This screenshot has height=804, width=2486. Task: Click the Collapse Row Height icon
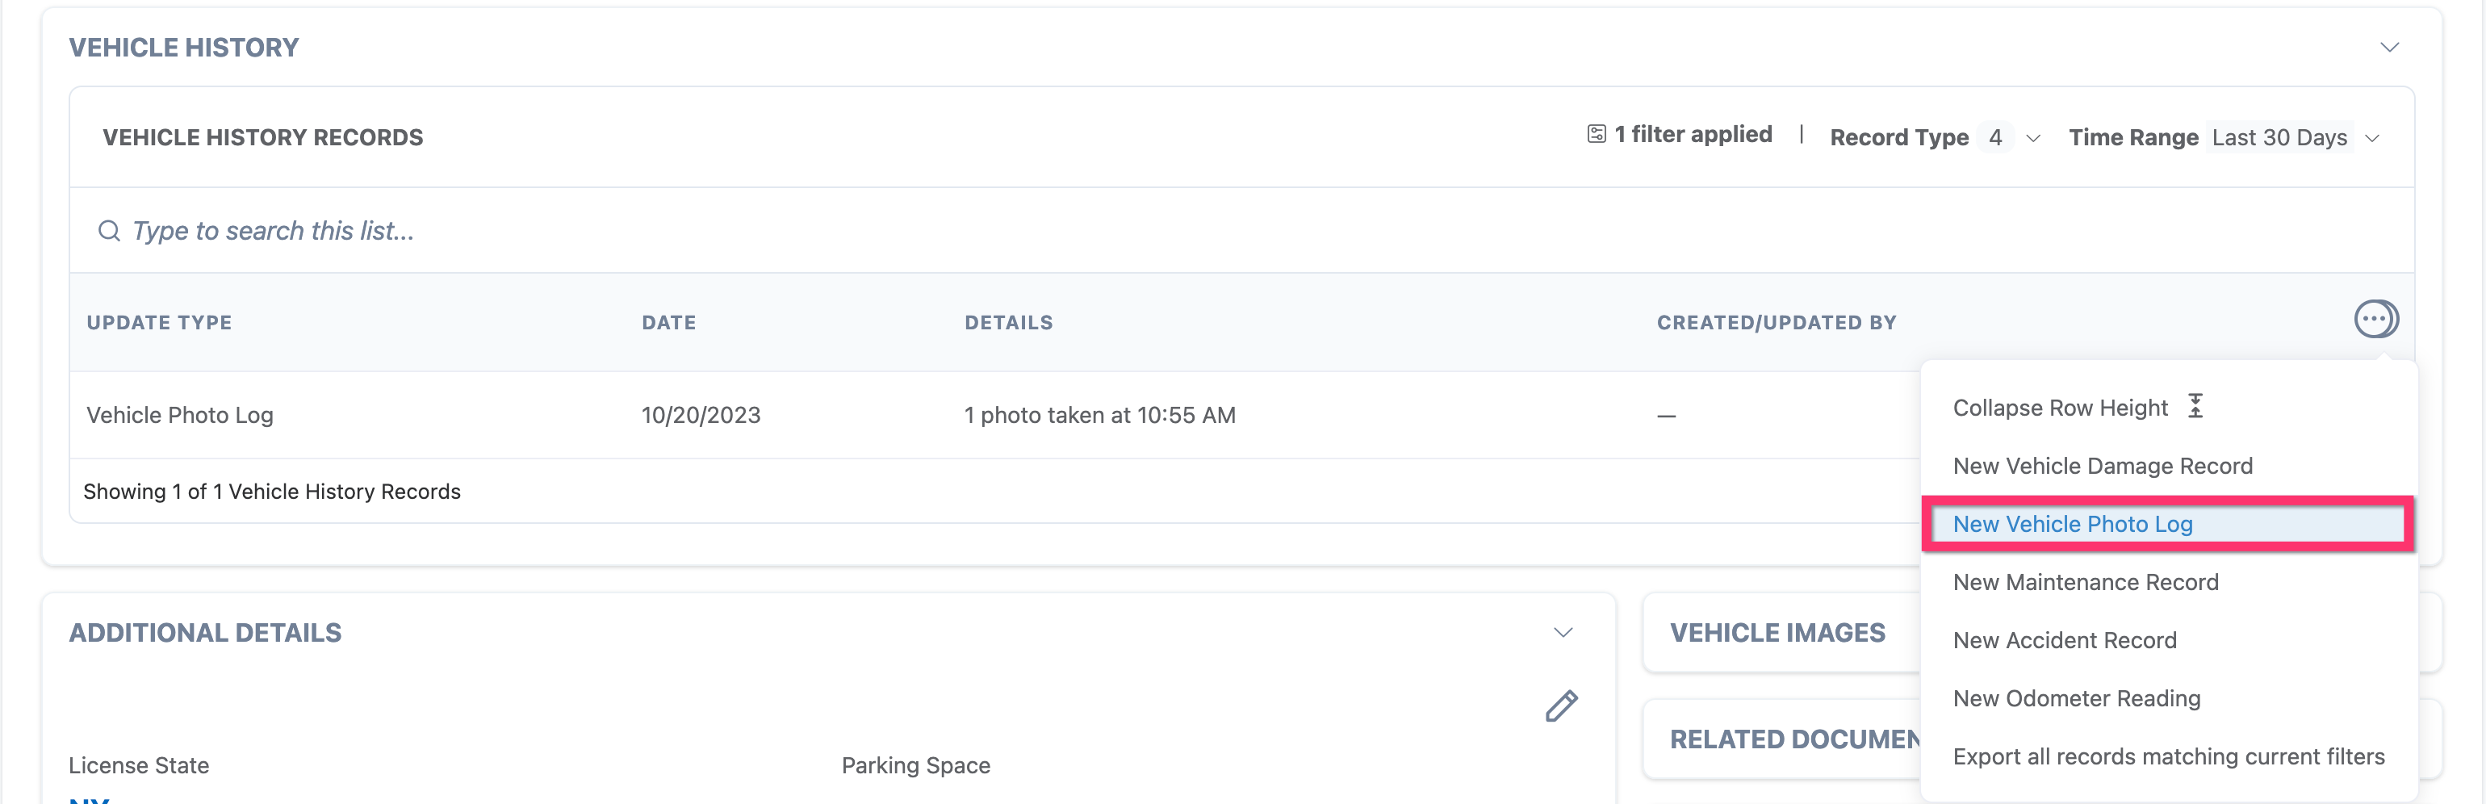point(2195,406)
